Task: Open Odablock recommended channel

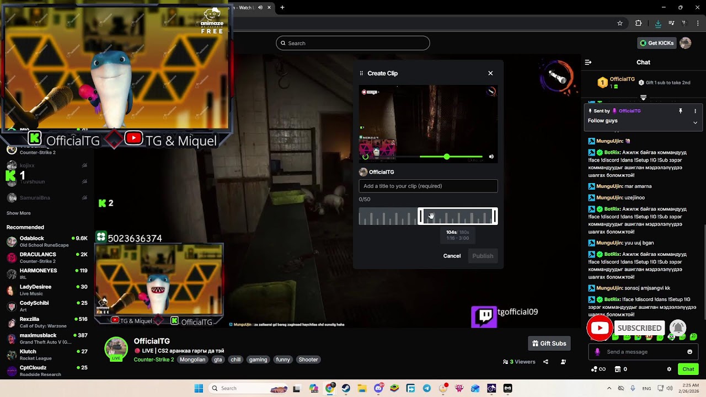Action: click(47, 242)
